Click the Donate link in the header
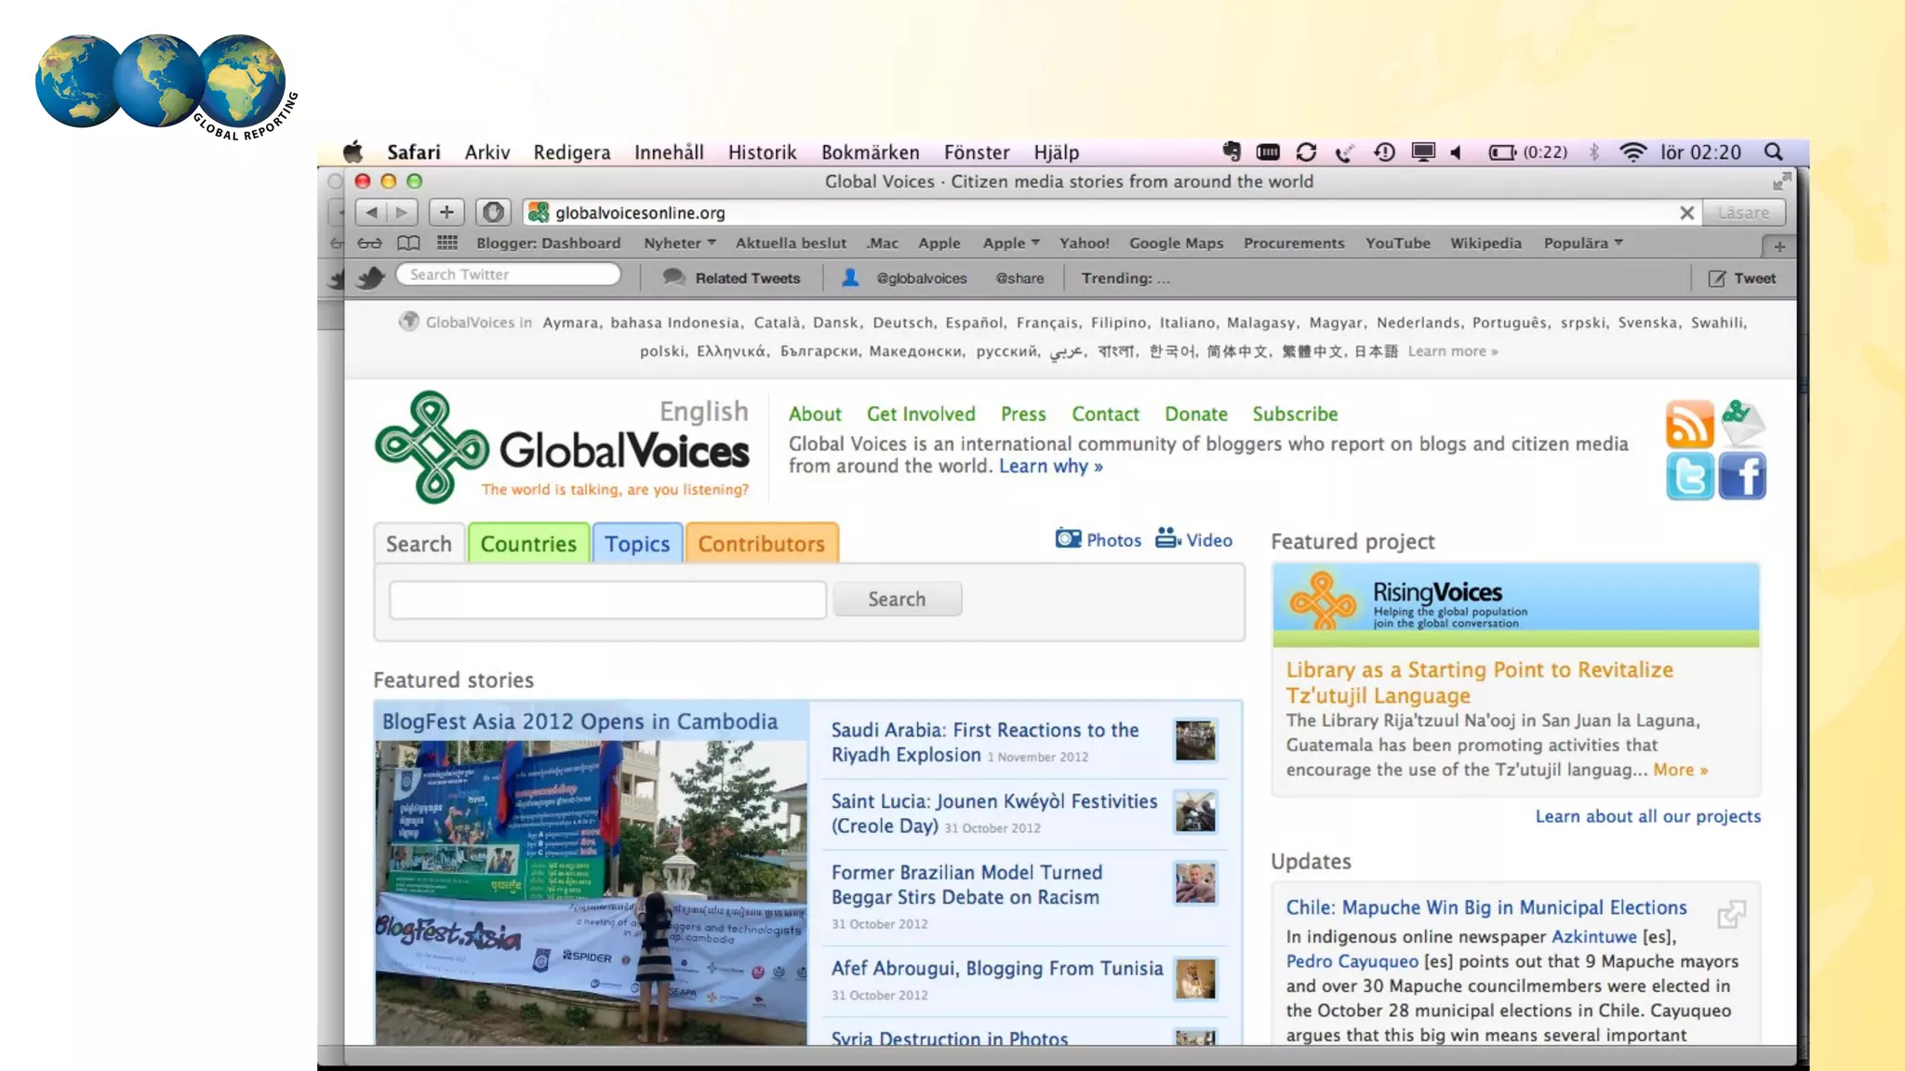 click(x=1195, y=415)
